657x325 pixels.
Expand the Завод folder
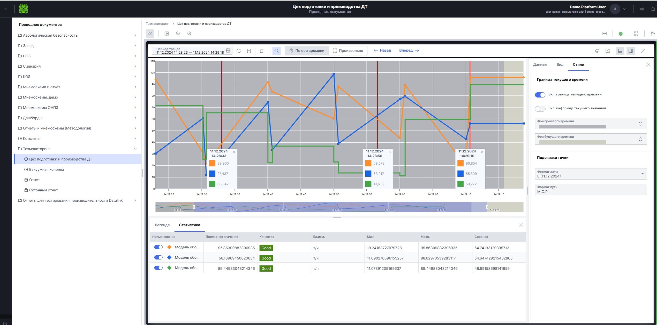coord(135,46)
